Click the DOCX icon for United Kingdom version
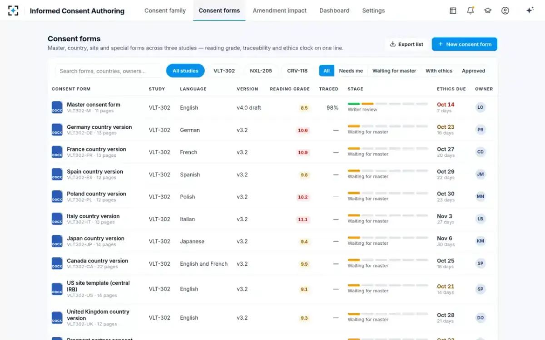545x340 pixels. coord(57,317)
